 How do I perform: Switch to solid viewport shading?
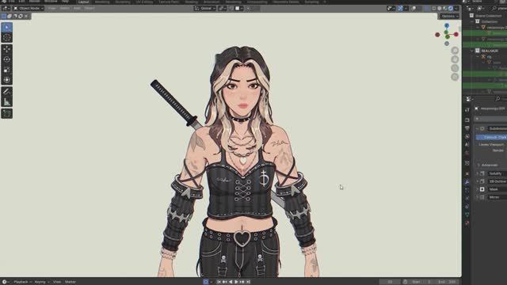[x=440, y=9]
